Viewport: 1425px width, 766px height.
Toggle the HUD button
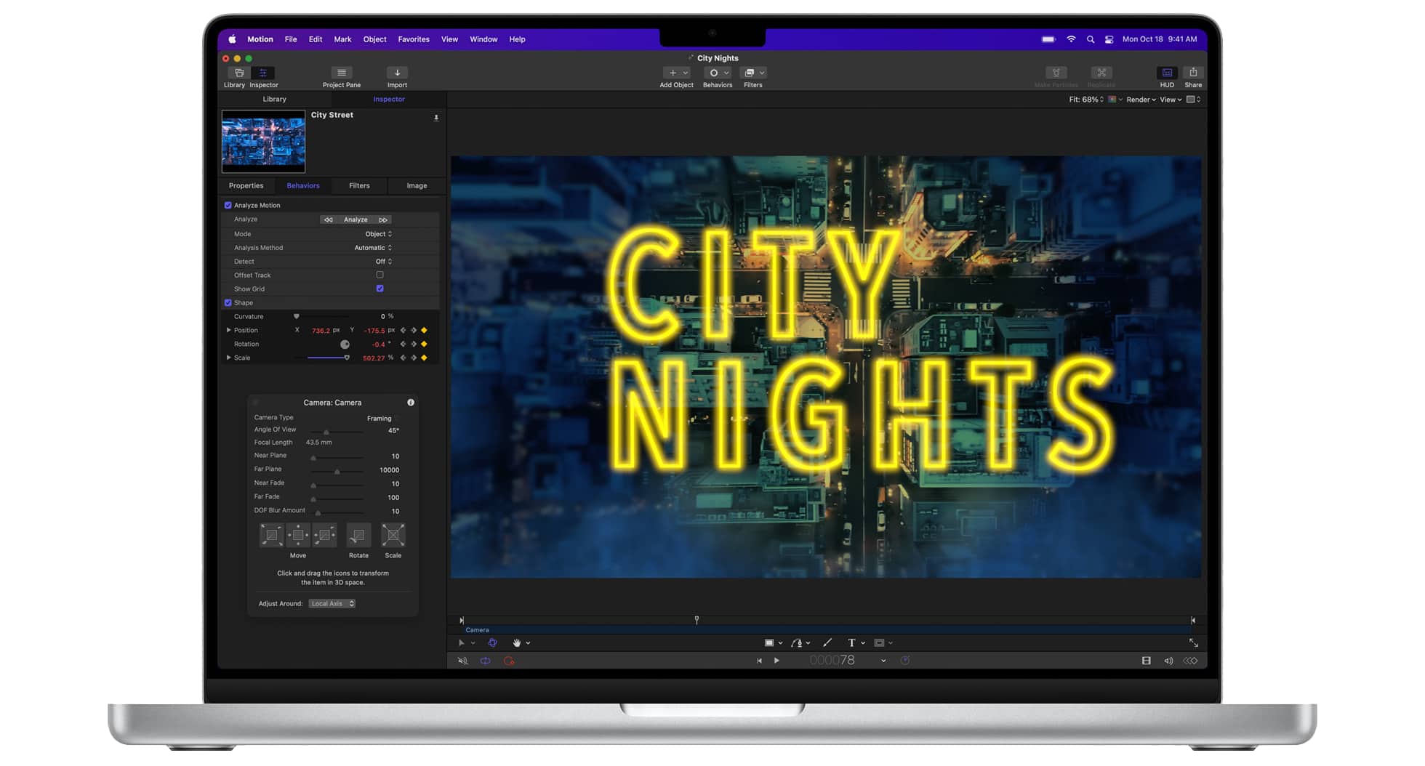pyautogui.click(x=1167, y=73)
